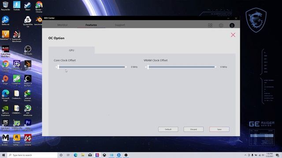
Task: Click the Windows Start button
Action: [x=4, y=155]
